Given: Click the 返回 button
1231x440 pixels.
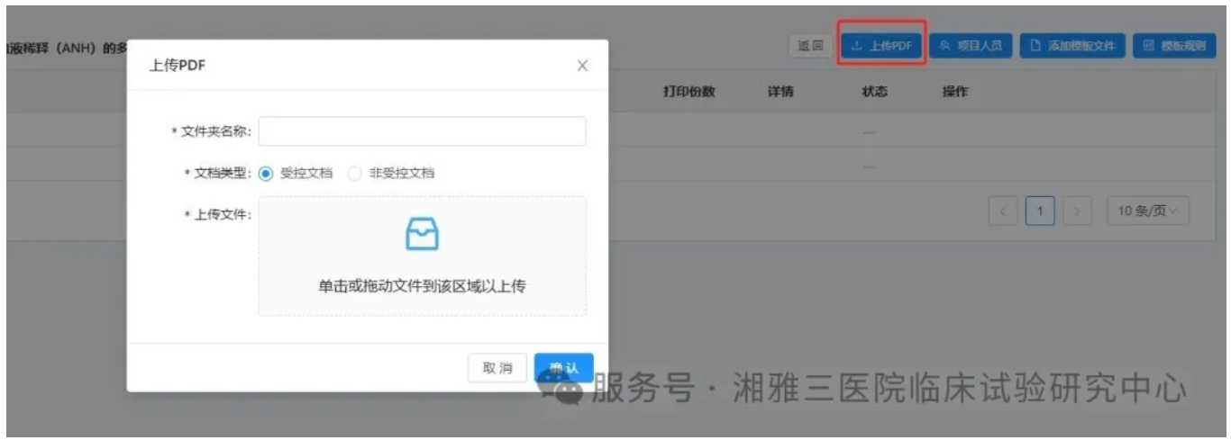Looking at the screenshot, I should [810, 46].
